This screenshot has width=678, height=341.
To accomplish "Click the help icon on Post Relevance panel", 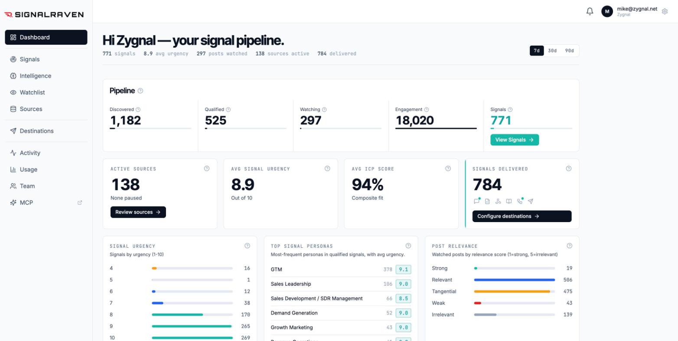I will (x=569, y=246).
